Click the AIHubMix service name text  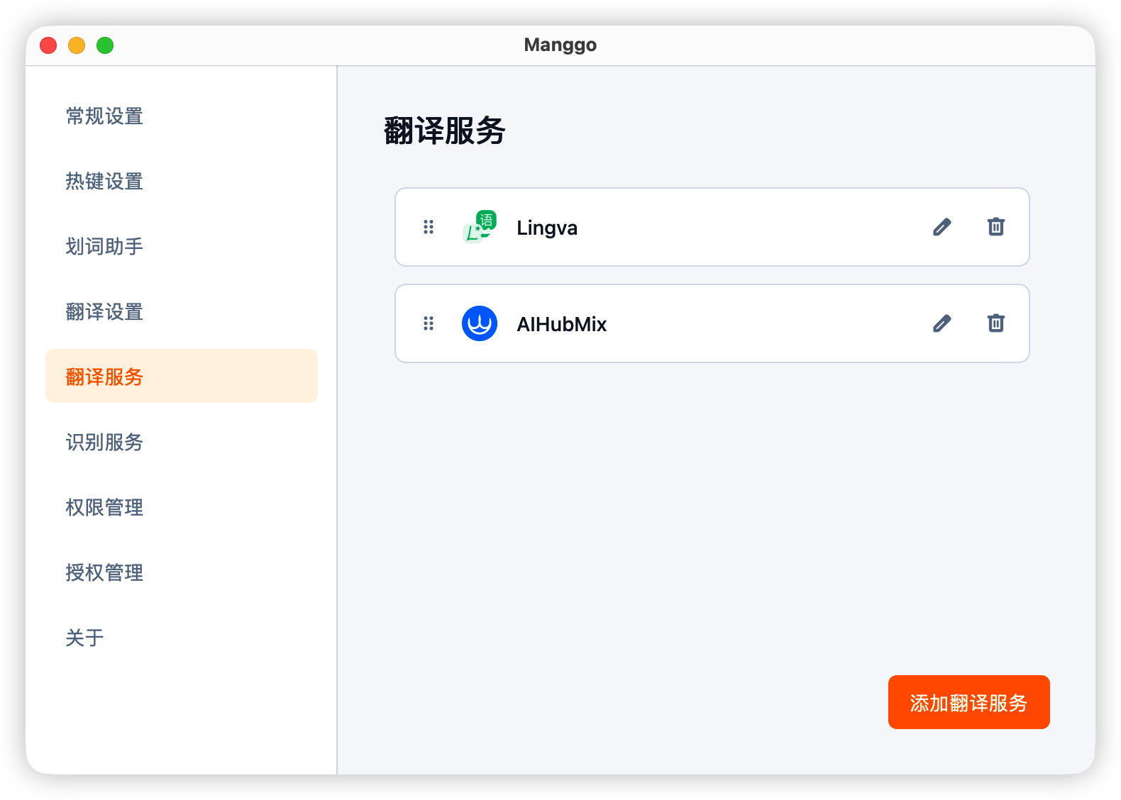point(562,324)
